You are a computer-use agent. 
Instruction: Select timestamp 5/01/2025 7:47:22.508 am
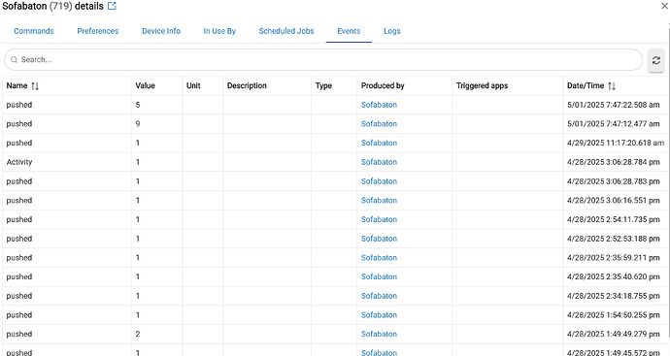(613, 105)
